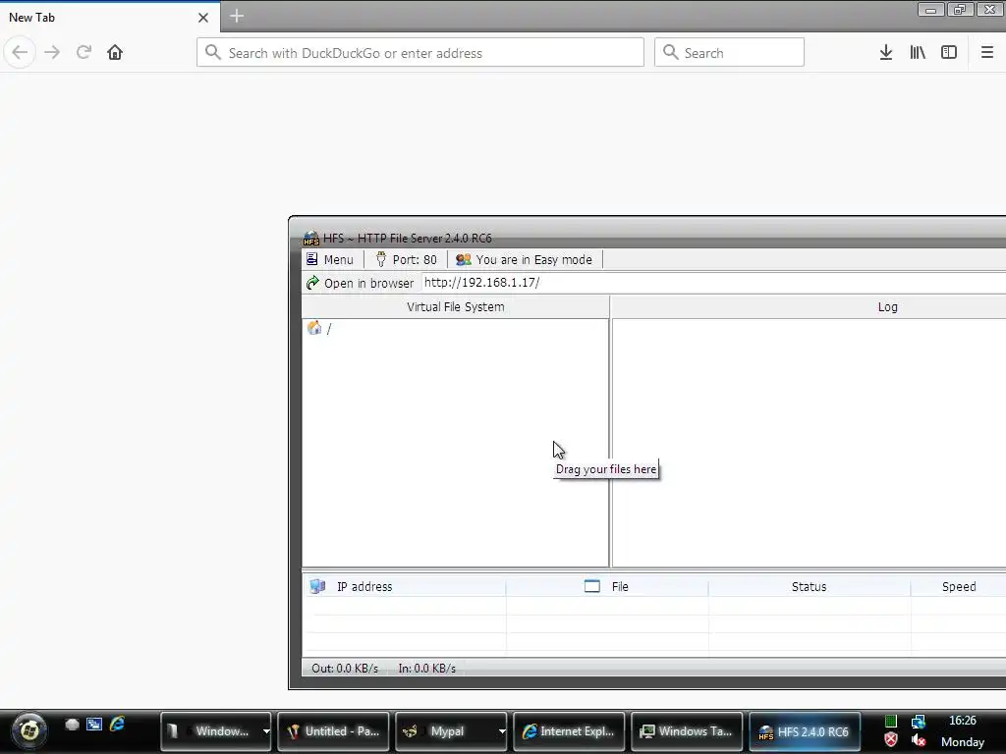
Task: Click Open in browser in HFS
Action: pos(360,283)
